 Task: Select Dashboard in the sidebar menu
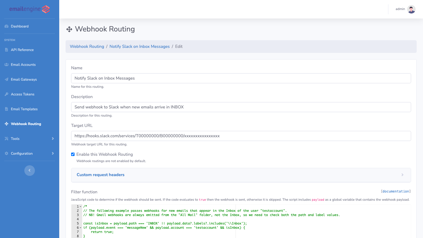20,26
